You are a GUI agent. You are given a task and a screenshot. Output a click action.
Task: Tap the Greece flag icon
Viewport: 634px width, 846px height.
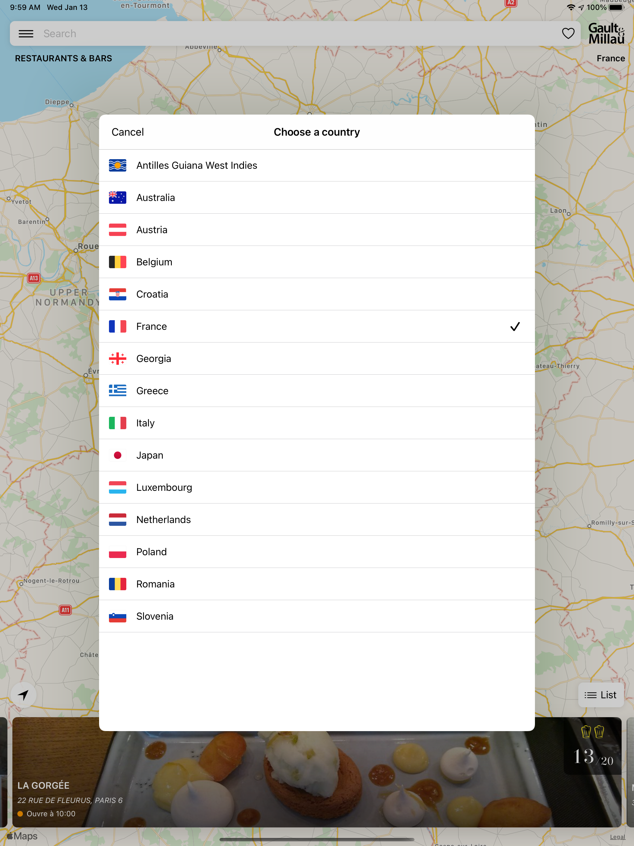(x=117, y=391)
